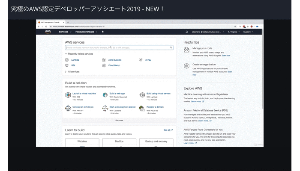Click Learn more under Amazon RDS description
This screenshot has width=300, height=171.
click(x=205, y=121)
